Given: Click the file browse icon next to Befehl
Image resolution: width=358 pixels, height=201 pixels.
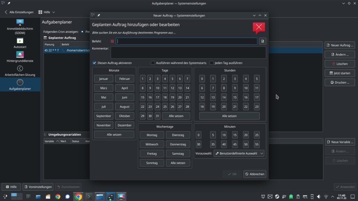Looking at the screenshot, I should point(263,41).
